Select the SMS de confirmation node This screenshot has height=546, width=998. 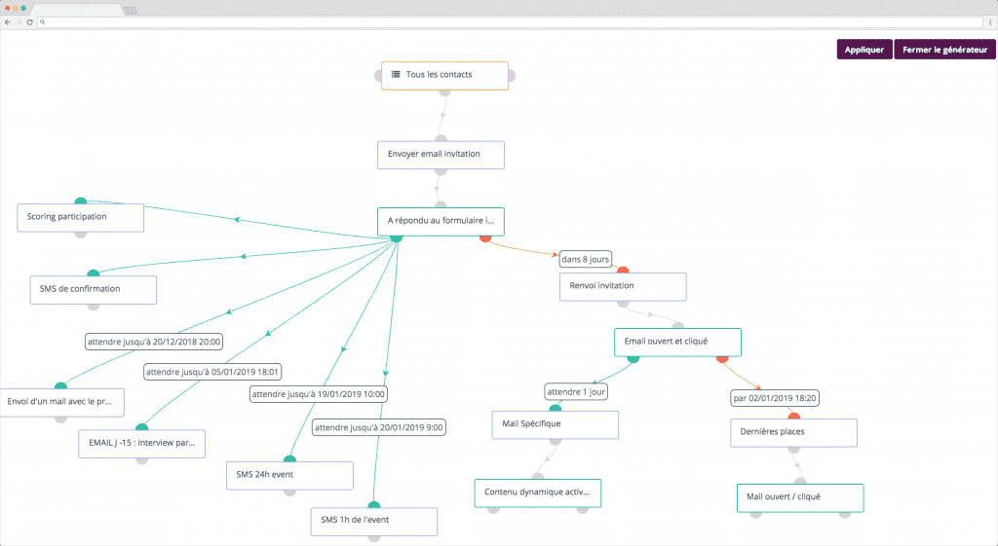coord(94,290)
